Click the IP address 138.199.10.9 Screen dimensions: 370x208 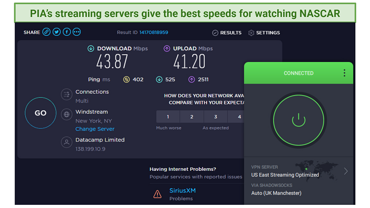[x=90, y=149]
